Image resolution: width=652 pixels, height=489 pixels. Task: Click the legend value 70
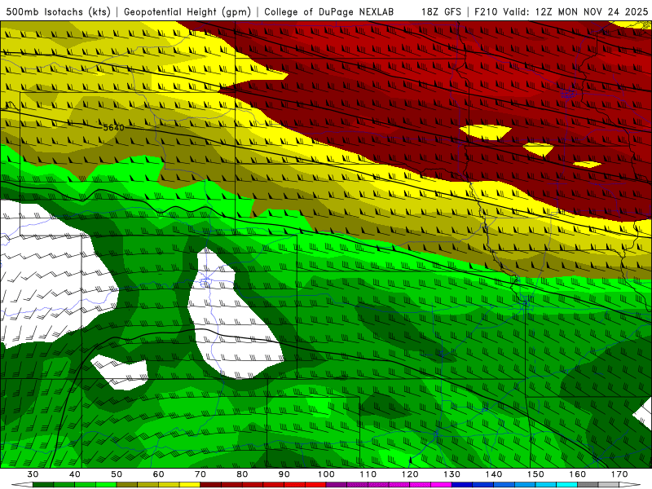click(x=200, y=474)
